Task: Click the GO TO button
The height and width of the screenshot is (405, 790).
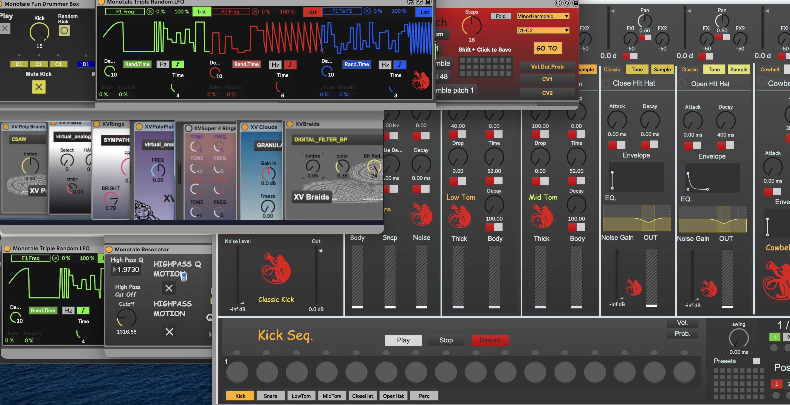Action: coord(548,49)
